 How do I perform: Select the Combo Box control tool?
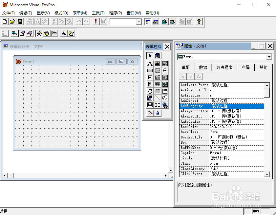click(157, 77)
